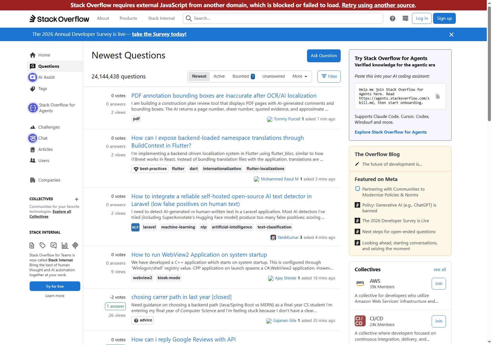Screen dimensions: 492x345
Task: Click the Stack Overflow logo
Action: (59, 19)
